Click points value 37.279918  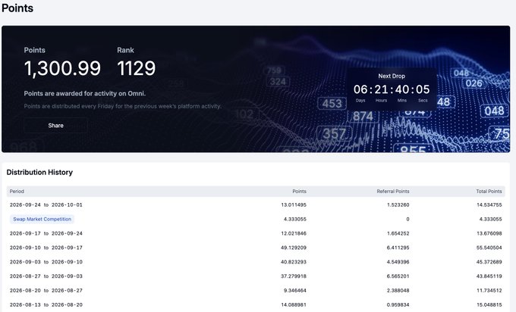click(294, 276)
